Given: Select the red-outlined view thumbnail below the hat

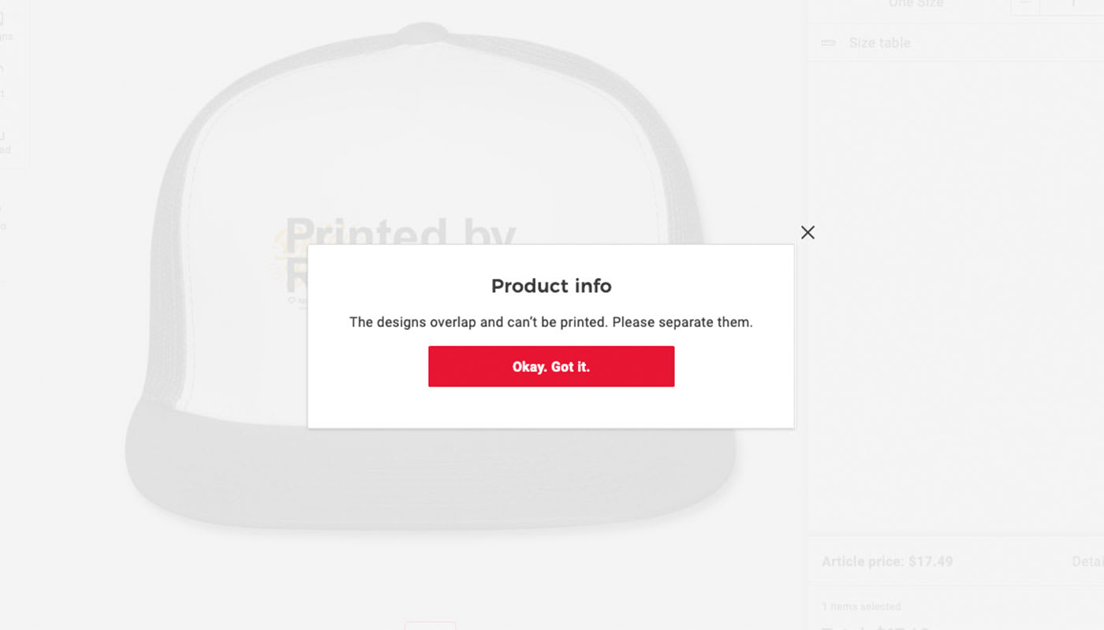Looking at the screenshot, I should (430, 625).
